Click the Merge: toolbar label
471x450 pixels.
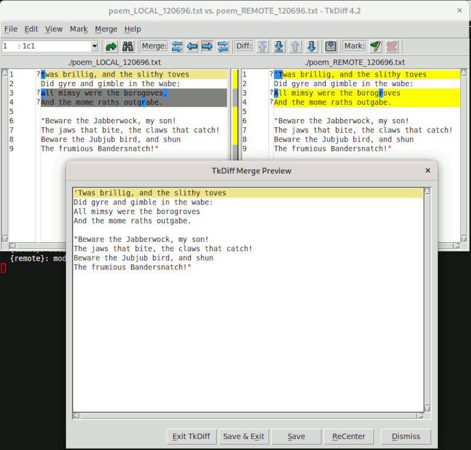tap(154, 46)
